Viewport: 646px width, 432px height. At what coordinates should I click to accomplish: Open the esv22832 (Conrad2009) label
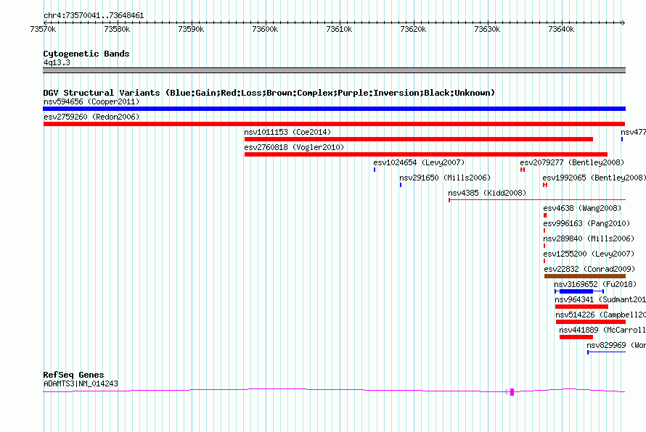589,269
